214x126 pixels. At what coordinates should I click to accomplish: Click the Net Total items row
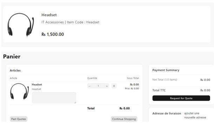(181, 80)
